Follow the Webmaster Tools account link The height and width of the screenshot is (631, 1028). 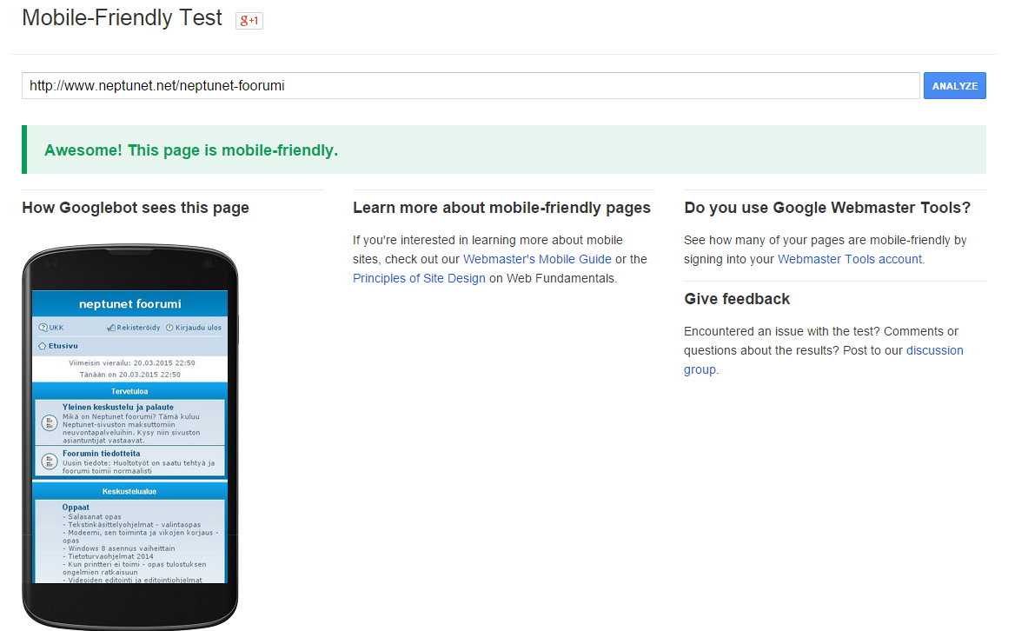pyautogui.click(x=850, y=259)
